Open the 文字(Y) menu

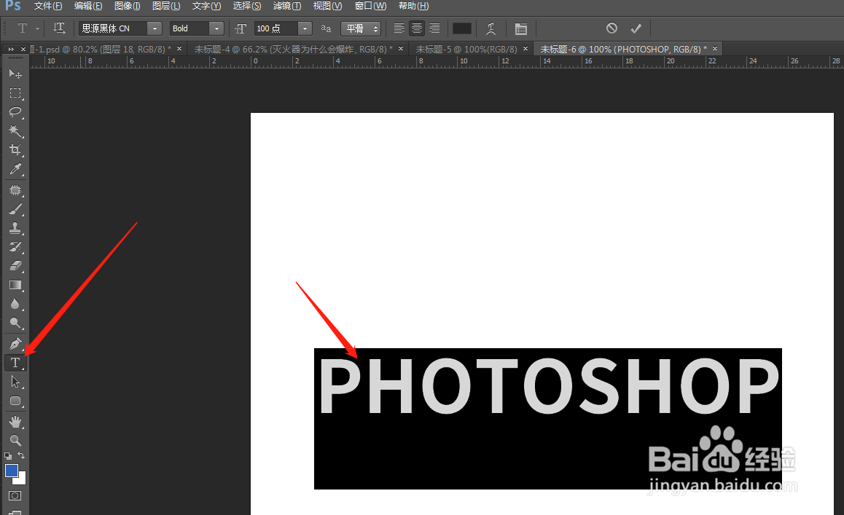[207, 6]
